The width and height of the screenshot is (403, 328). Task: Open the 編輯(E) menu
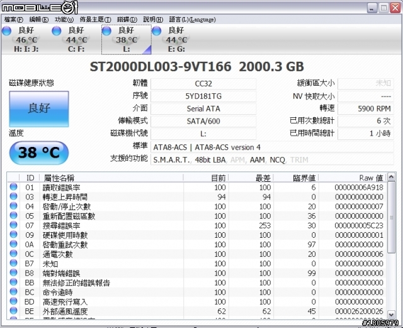coord(39,20)
